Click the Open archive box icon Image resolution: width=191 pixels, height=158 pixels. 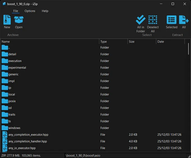(x=19, y=19)
